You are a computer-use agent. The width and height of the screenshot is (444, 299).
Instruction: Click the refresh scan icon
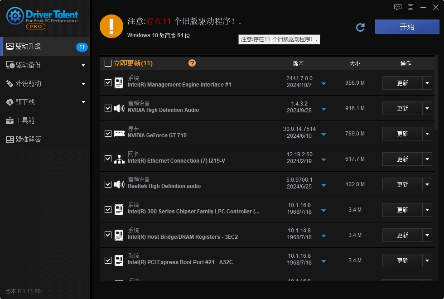tap(360, 27)
